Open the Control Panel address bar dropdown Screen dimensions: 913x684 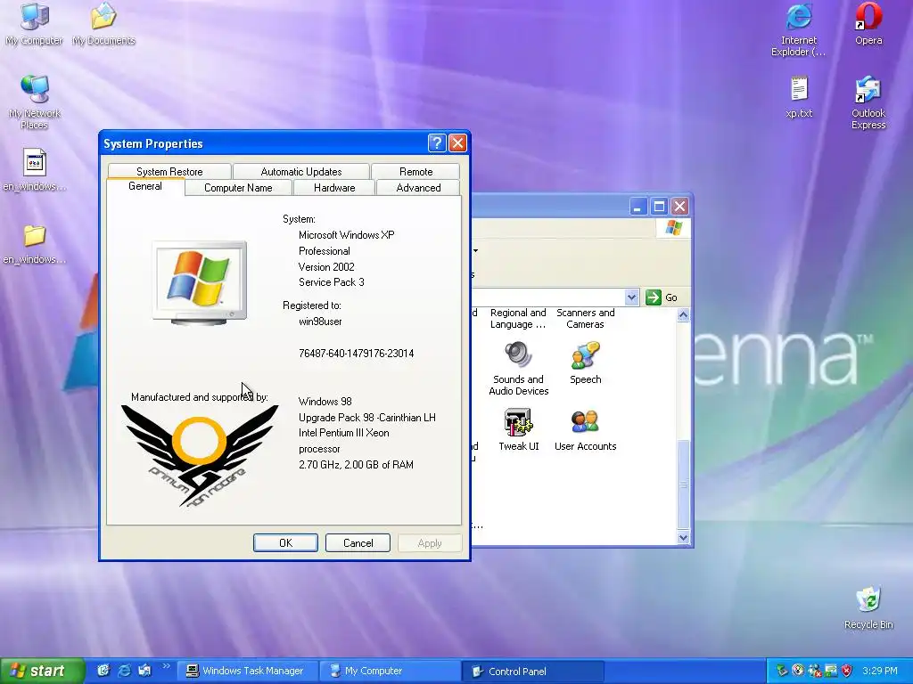point(632,297)
